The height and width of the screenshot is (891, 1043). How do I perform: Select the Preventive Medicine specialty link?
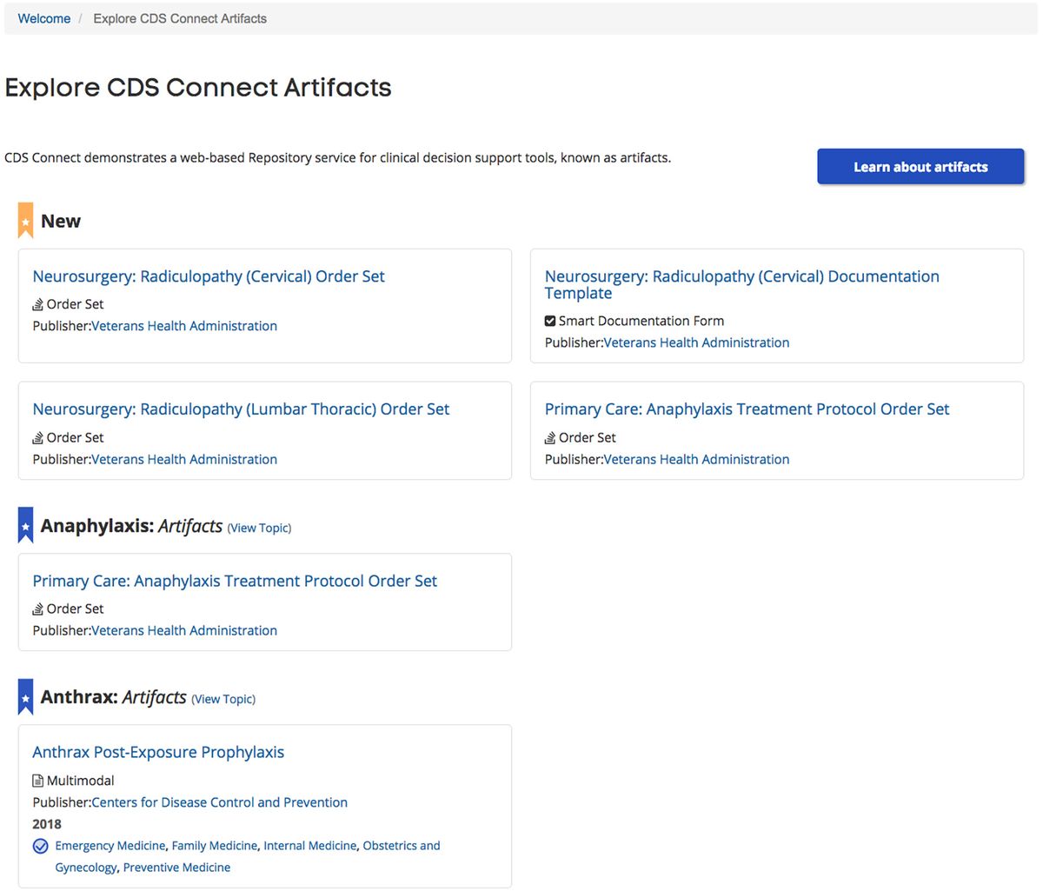pos(176,867)
